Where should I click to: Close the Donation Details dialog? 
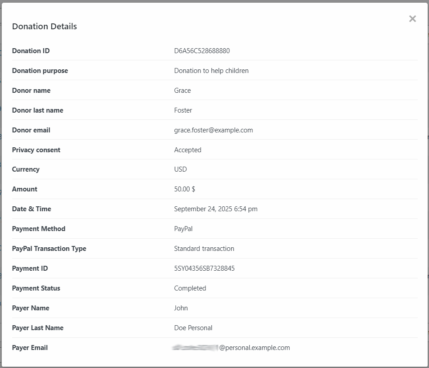click(x=412, y=19)
